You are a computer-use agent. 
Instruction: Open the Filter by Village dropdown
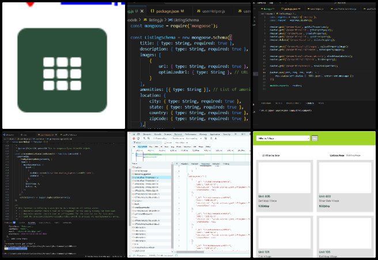click(283, 139)
